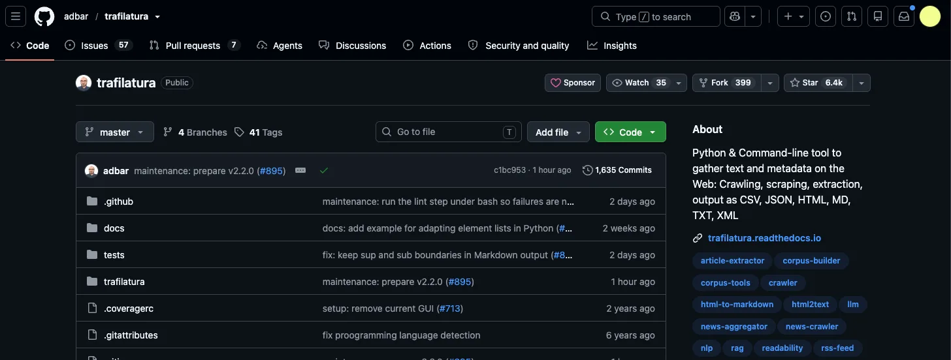
Task: Switch to Pull requests tab
Action: point(195,46)
